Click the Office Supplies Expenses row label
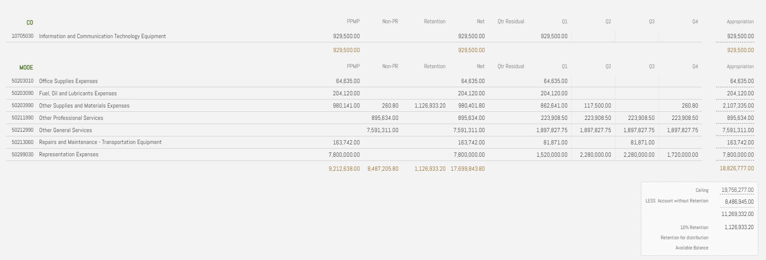 (x=68, y=81)
